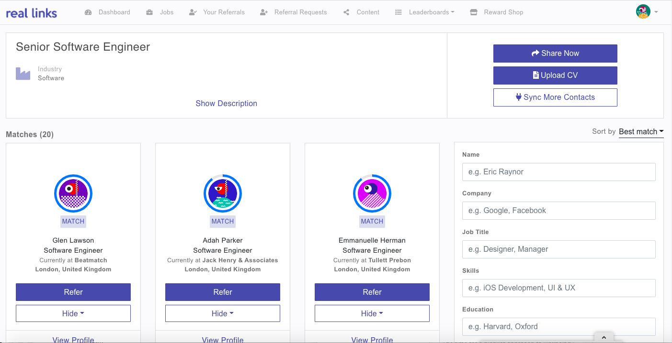This screenshot has height=343, width=672.
Task: Click the Skills filter input field
Action: (x=558, y=288)
